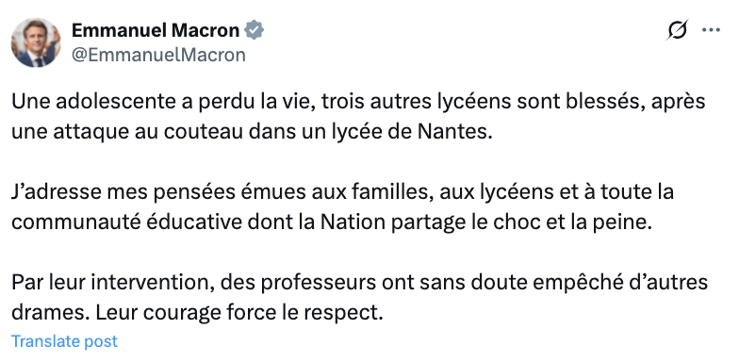Click the Translate post link
This screenshot has width=739, height=362.
click(x=64, y=341)
